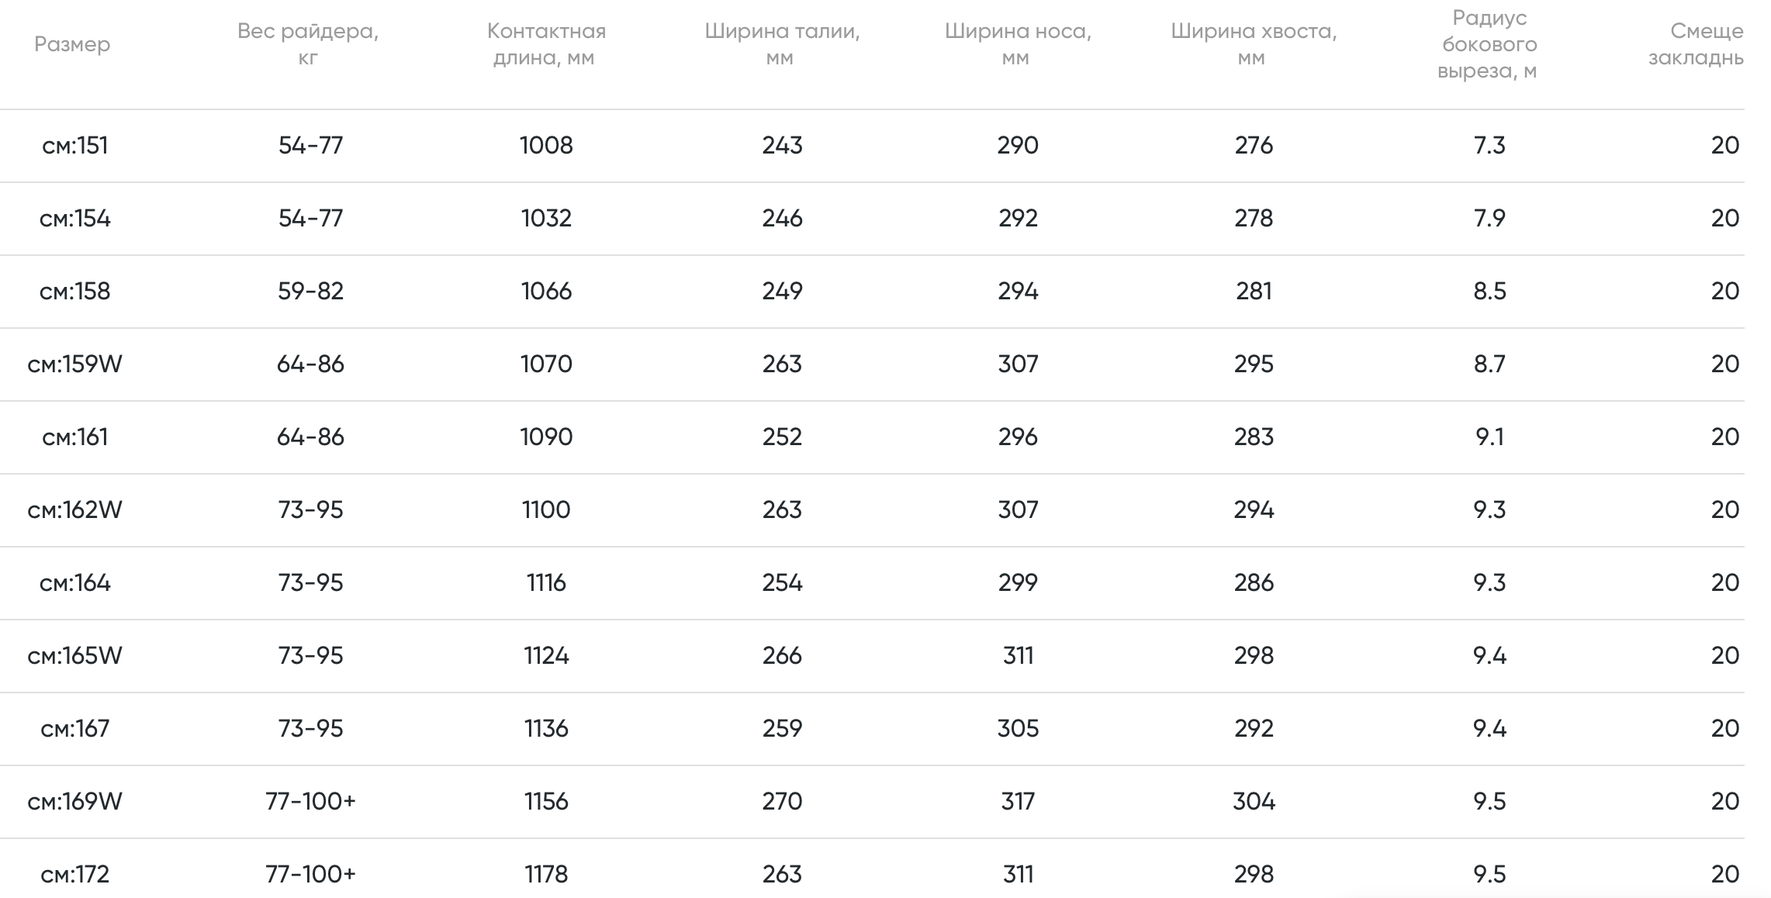Image resolution: width=1771 pixels, height=898 pixels.
Task: Select the см:159W size row label
Action: [75, 364]
